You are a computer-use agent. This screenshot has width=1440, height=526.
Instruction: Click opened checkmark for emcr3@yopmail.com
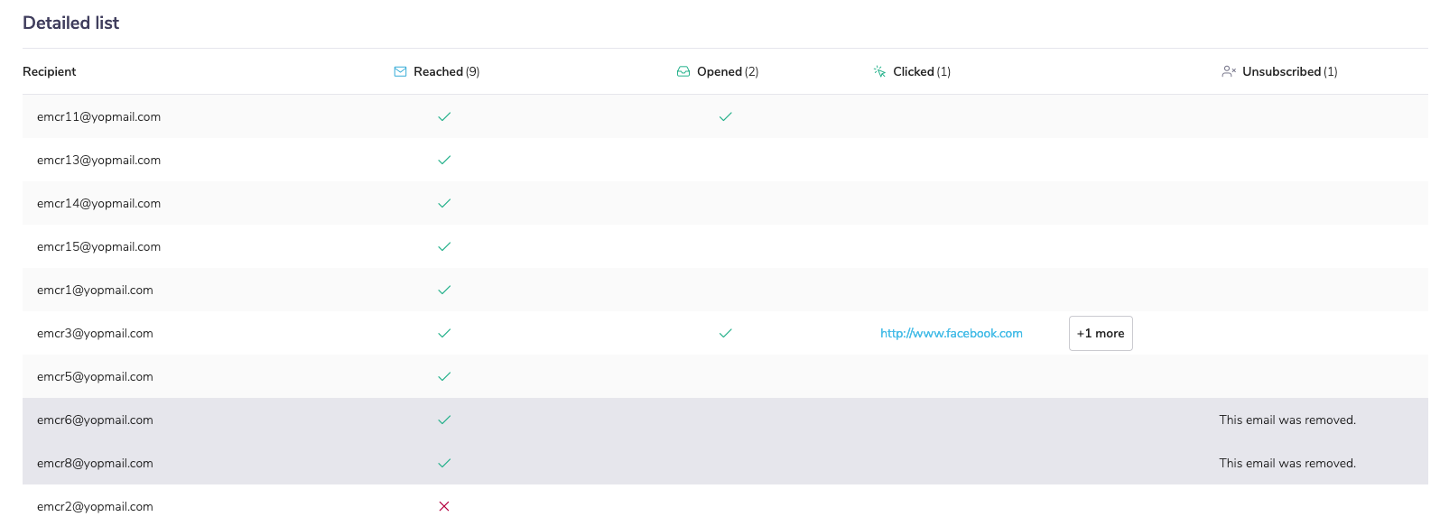point(725,333)
